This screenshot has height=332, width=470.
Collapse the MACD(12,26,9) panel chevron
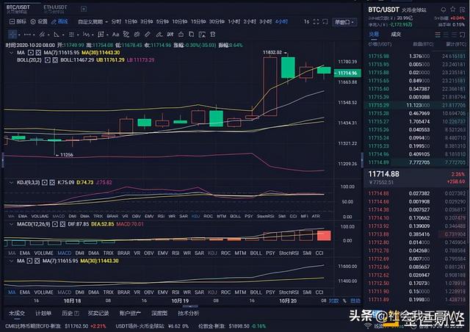[11, 224]
